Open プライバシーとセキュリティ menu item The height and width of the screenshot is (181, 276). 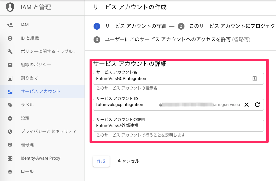[42, 131]
